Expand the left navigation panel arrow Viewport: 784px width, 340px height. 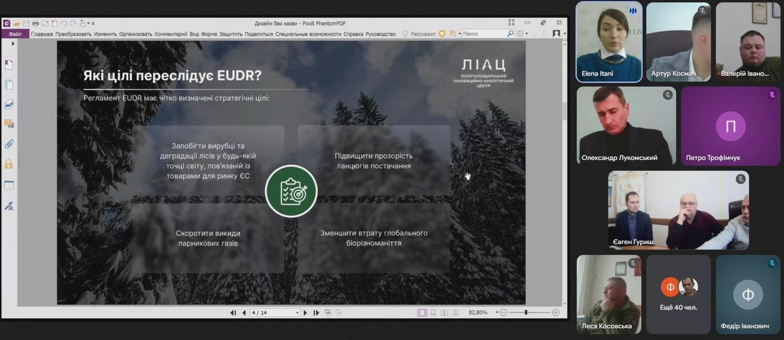tap(13, 44)
